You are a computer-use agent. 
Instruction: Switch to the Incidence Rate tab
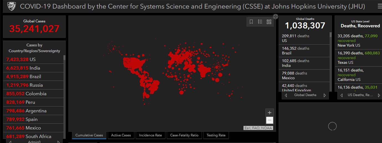click(150, 135)
